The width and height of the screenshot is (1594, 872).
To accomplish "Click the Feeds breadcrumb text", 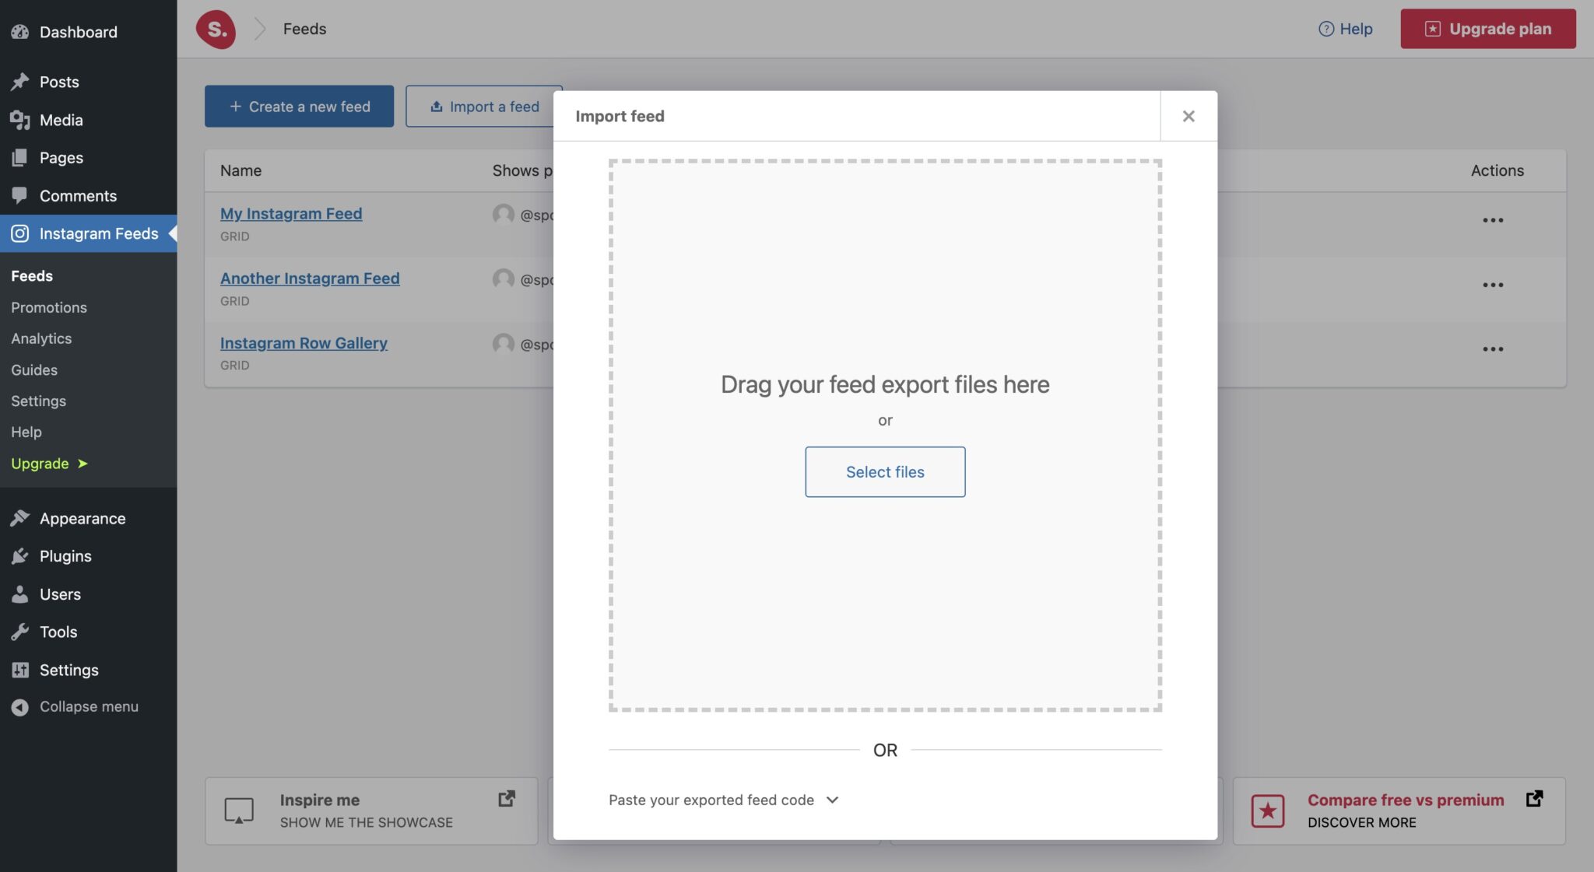I will coord(304,29).
